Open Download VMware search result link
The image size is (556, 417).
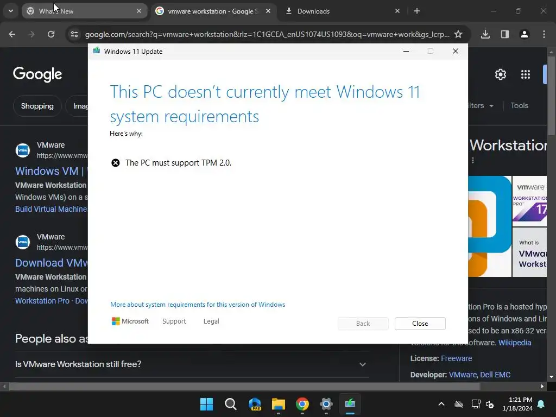click(x=52, y=263)
